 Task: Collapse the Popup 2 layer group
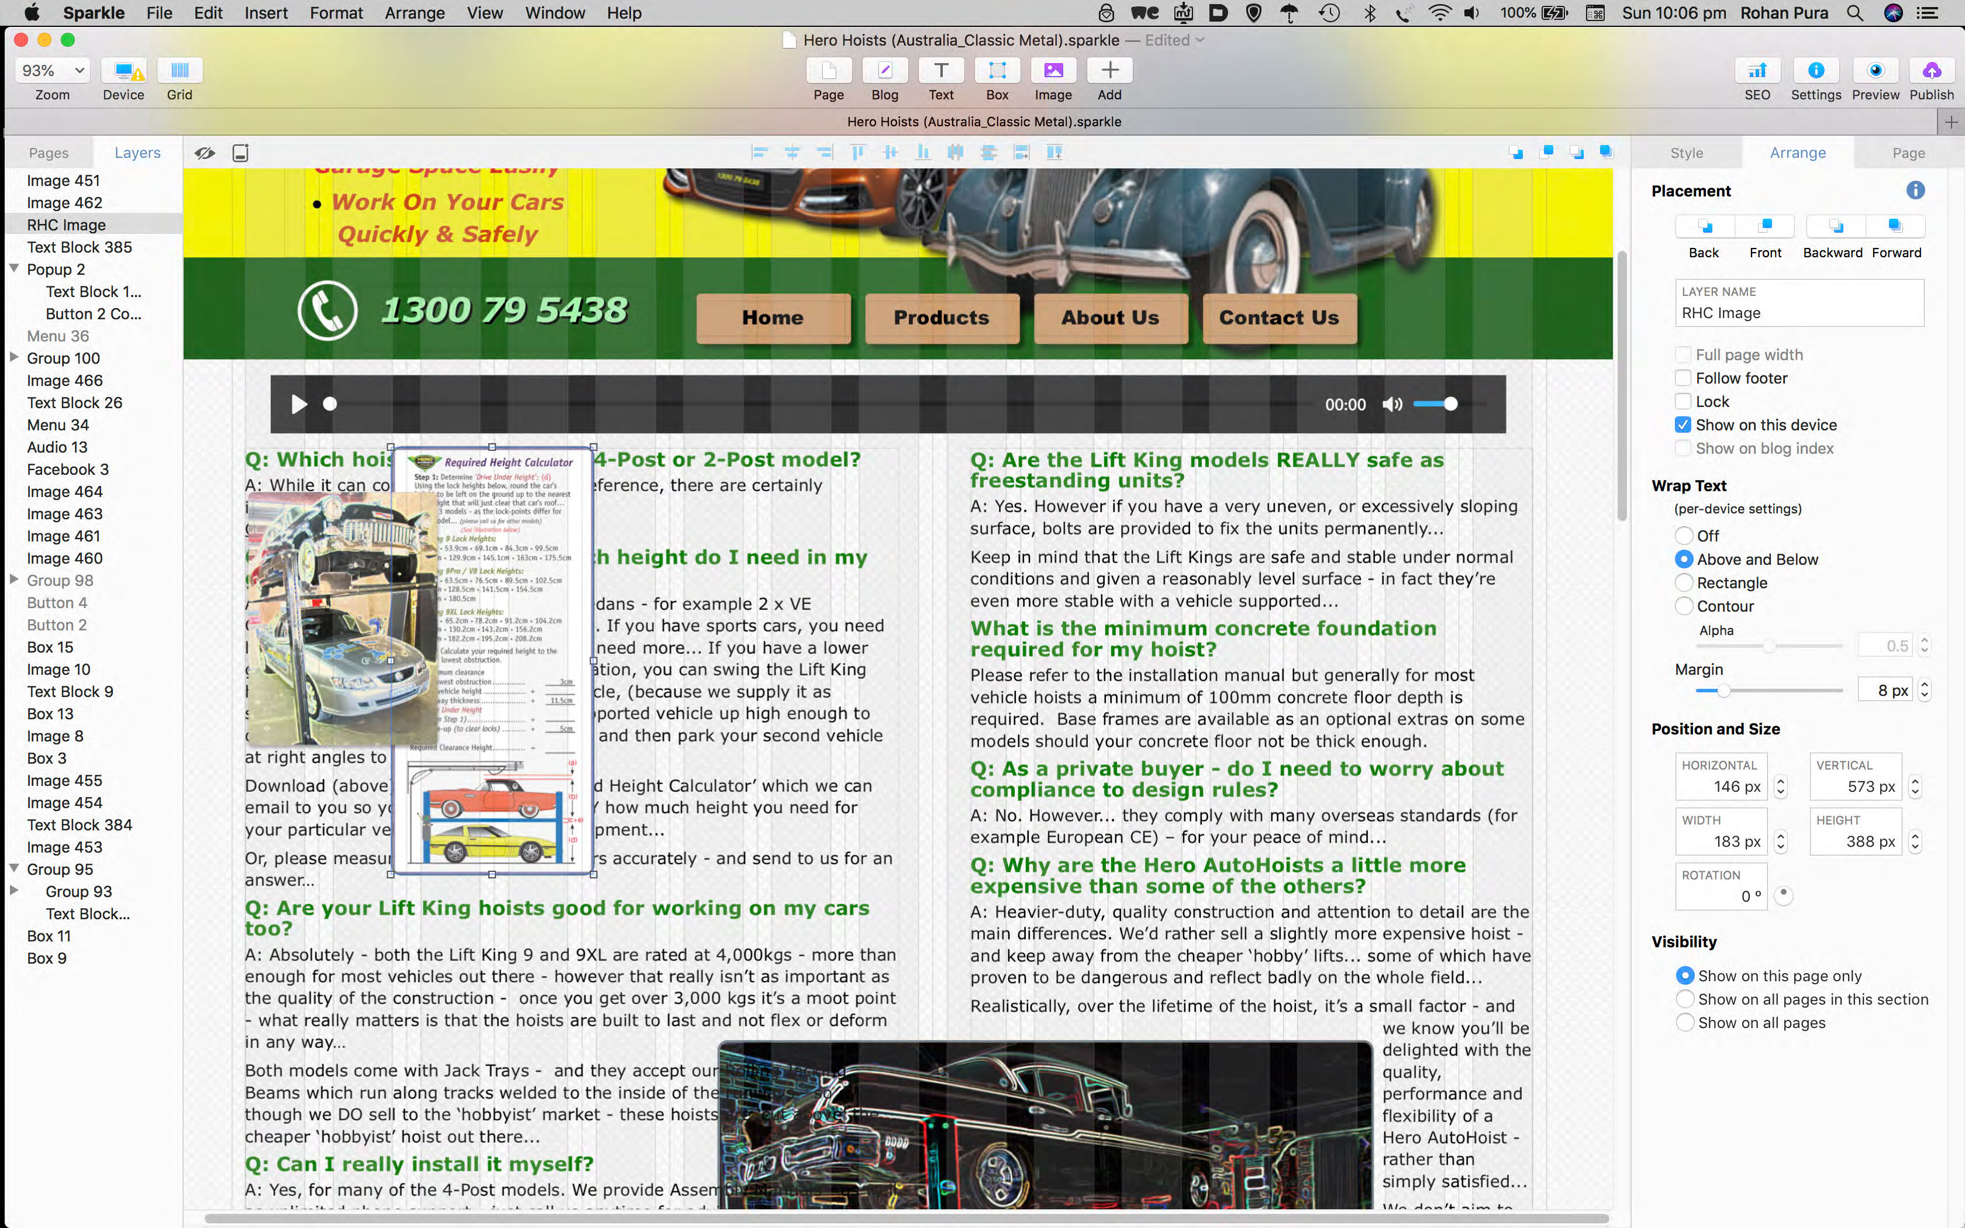pyautogui.click(x=14, y=268)
